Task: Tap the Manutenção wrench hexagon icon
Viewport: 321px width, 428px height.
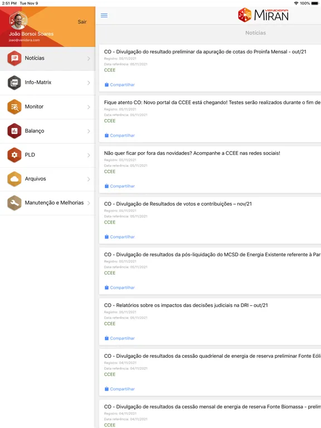Action: (x=14, y=203)
